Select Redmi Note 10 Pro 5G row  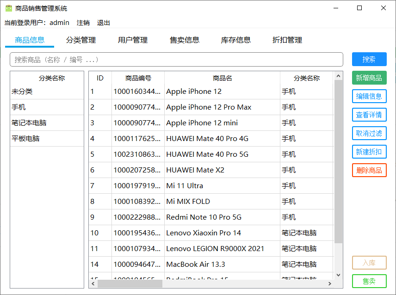tap(211, 217)
